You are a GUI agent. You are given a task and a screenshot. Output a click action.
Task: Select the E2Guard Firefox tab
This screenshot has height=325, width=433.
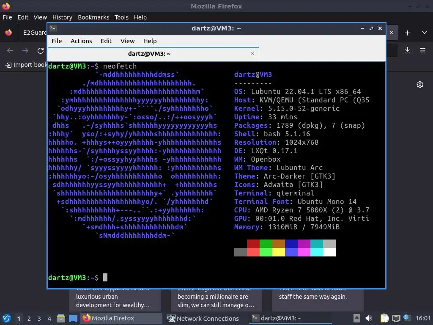coord(33,33)
